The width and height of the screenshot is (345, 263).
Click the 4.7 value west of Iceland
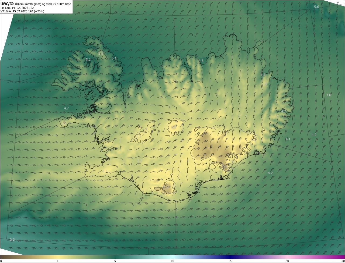(66, 108)
